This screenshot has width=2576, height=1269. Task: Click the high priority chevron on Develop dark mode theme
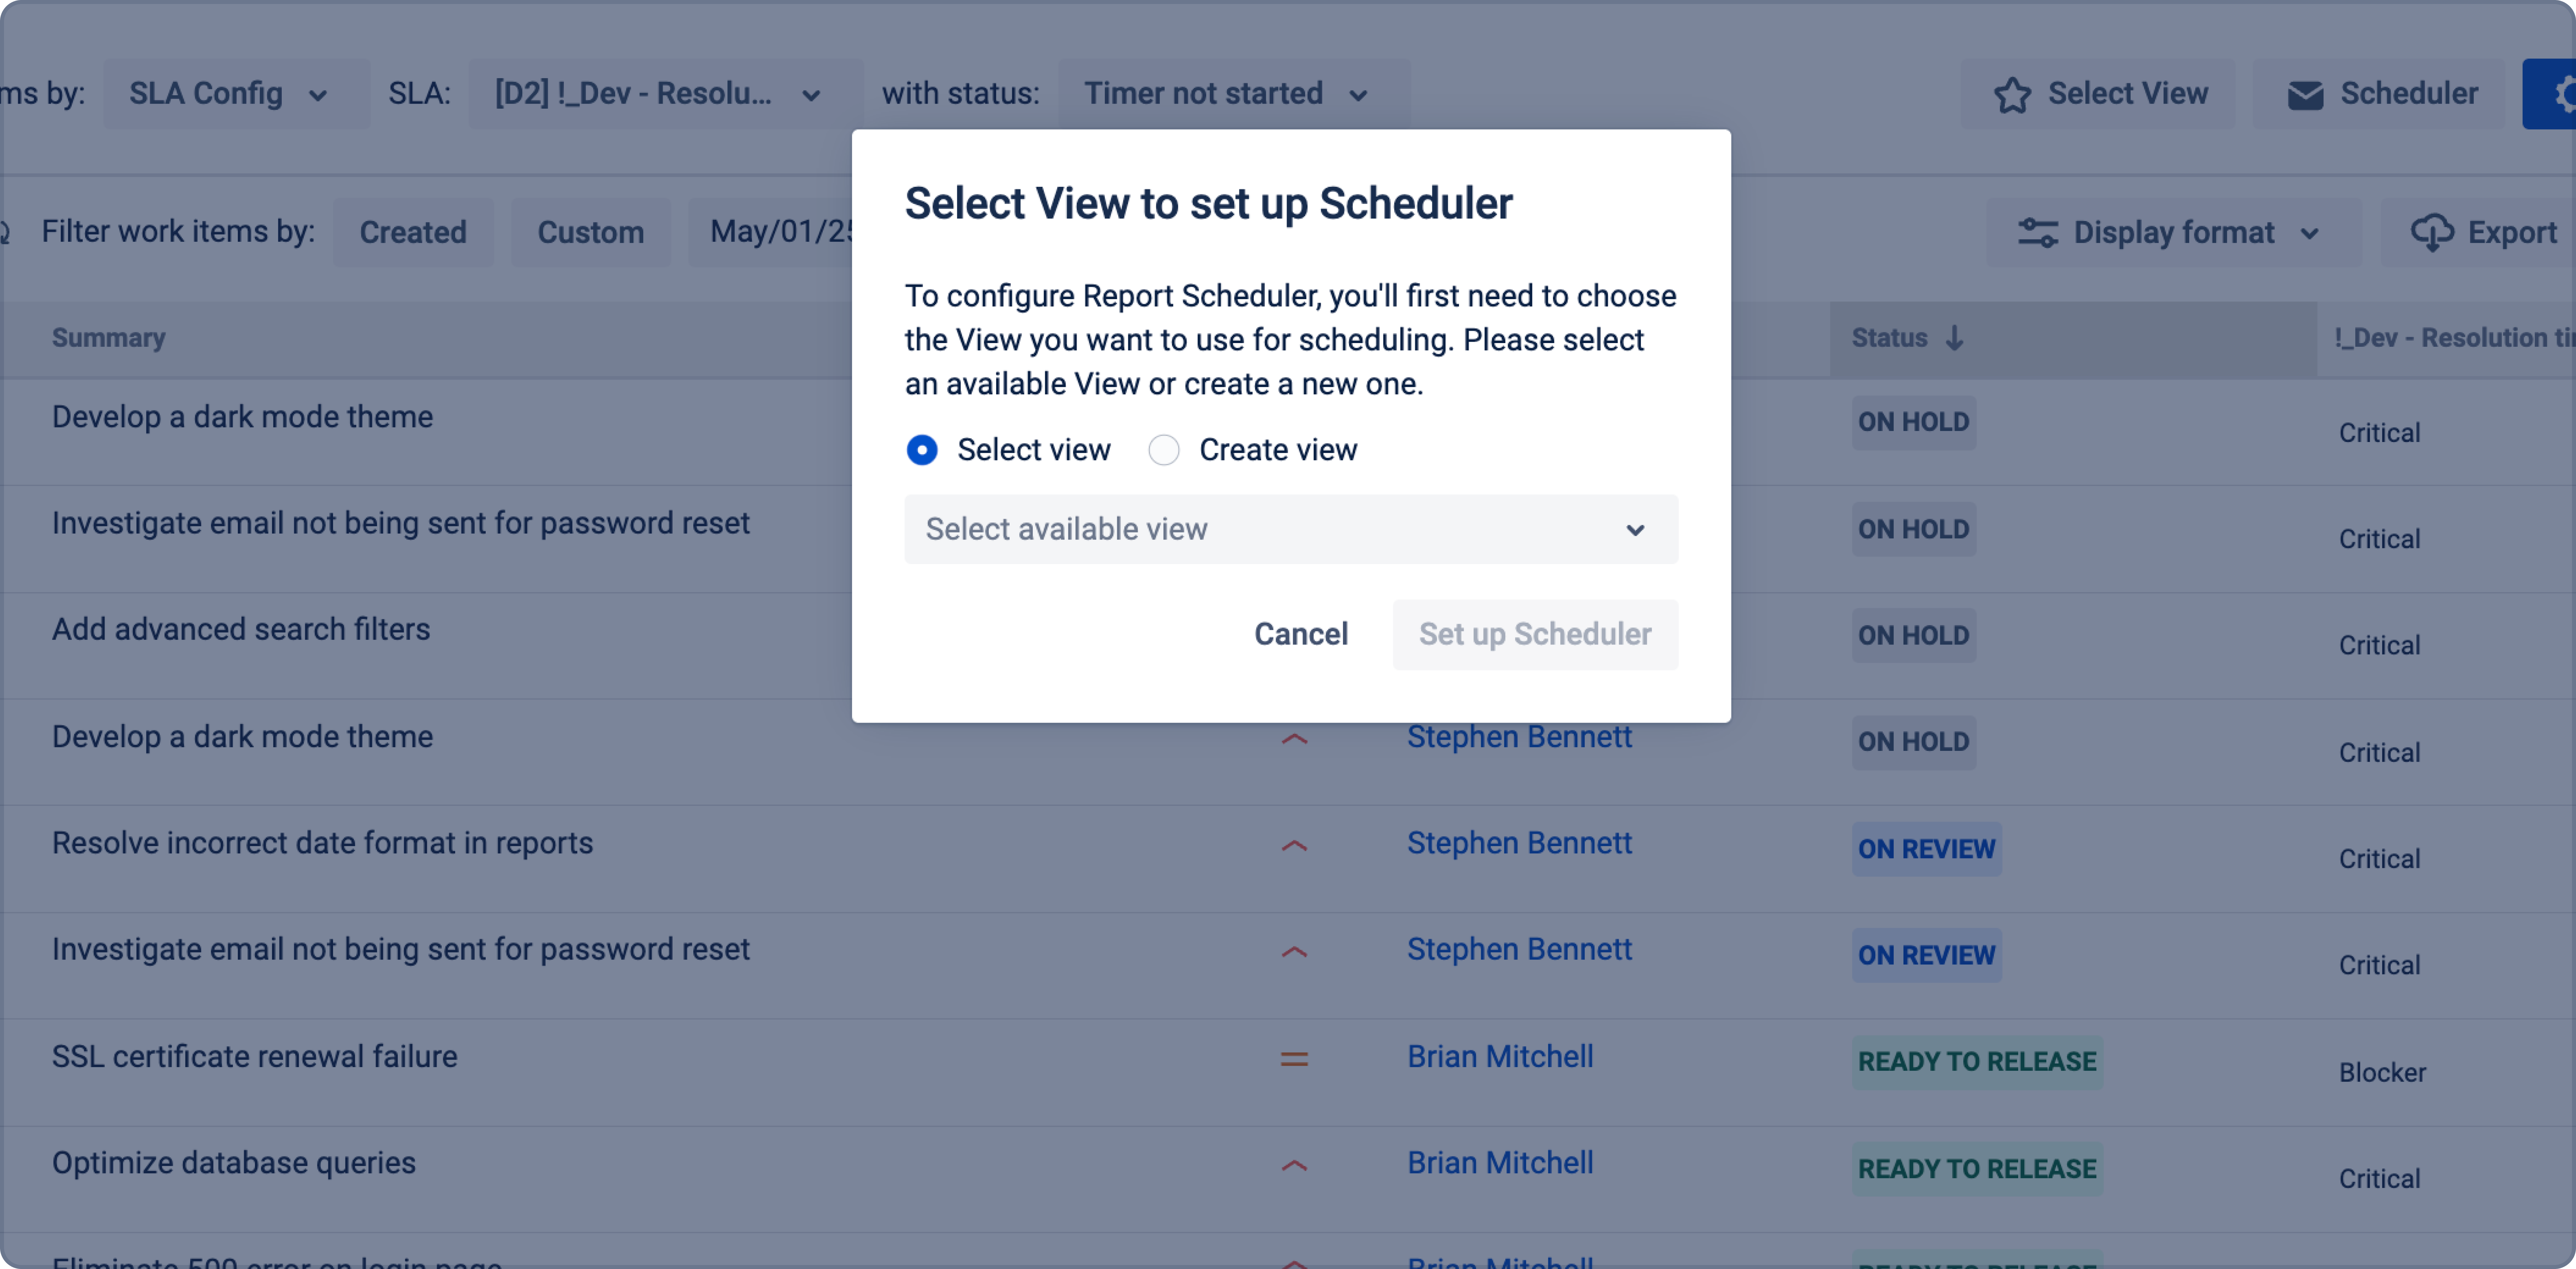(1295, 739)
